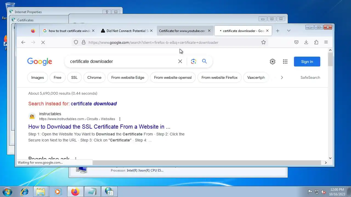Click horizontal scrollbar right arrow

pyautogui.click(x=325, y=163)
